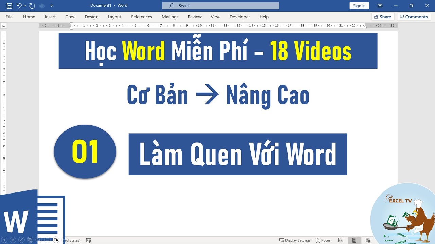435x244 pixels.
Task: Click the right indent marker on ruler
Action: (365, 27)
